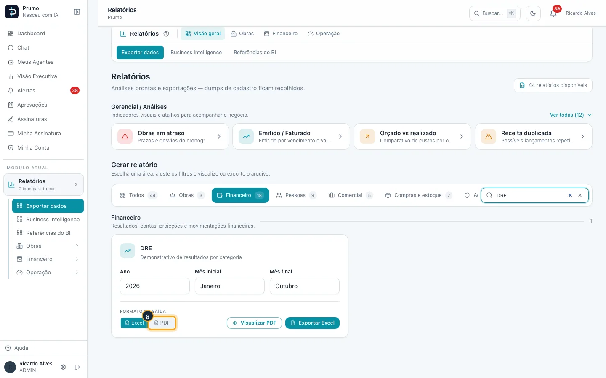Open notifications bell icon
606x378 pixels.
pyautogui.click(x=553, y=13)
